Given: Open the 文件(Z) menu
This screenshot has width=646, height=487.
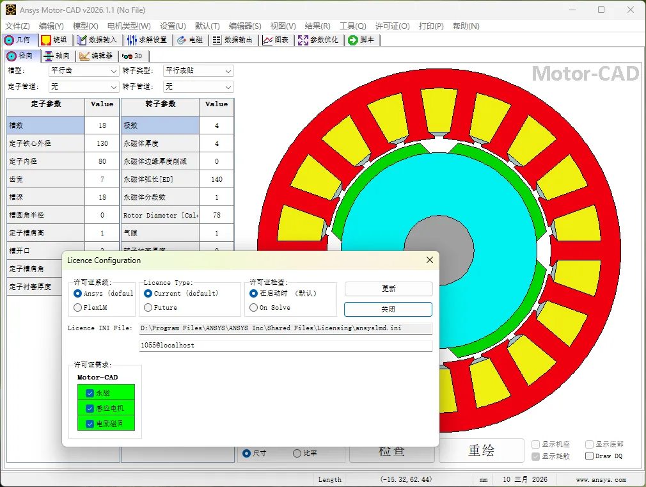Looking at the screenshot, I should click(x=17, y=26).
